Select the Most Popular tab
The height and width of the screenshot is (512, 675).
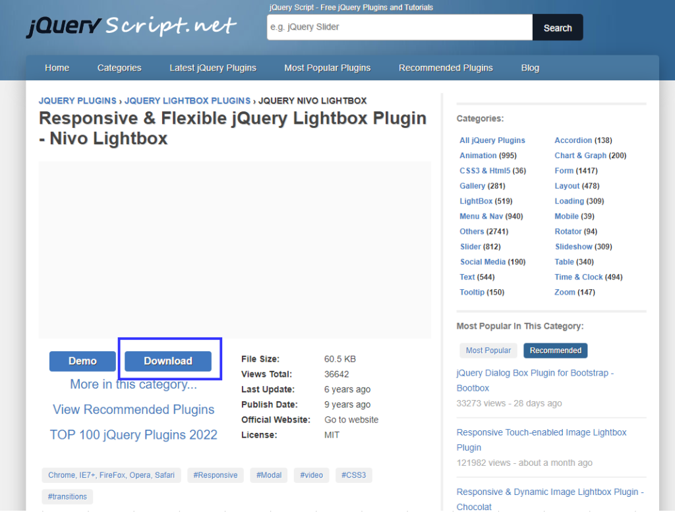(488, 351)
